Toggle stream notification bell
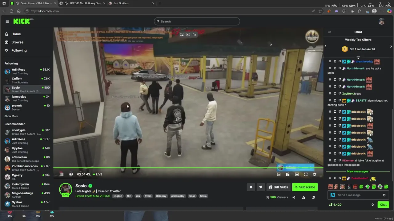 [x=251, y=187]
